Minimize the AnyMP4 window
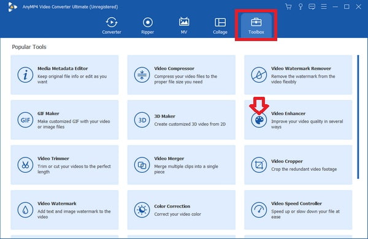Image resolution: width=368 pixels, height=239 pixels. [x=335, y=7]
